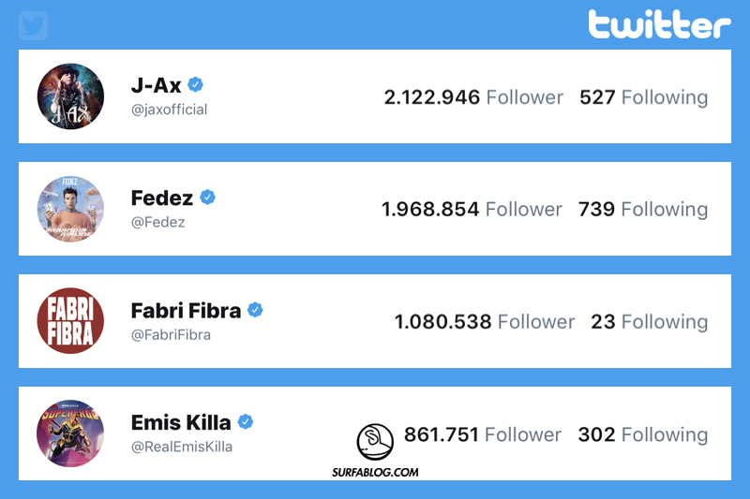Open Fedez's profile avatar

[x=70, y=209]
